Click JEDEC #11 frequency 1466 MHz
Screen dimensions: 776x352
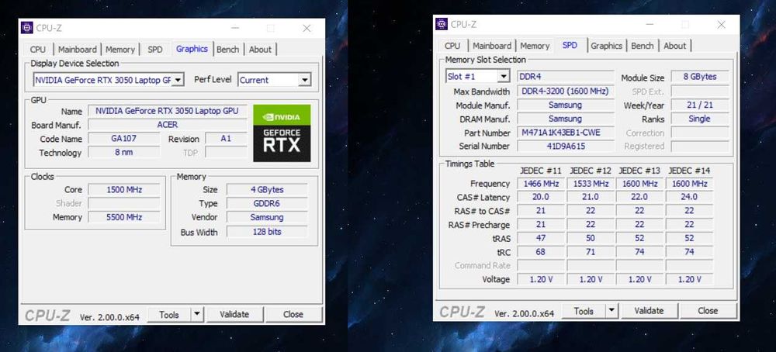(541, 184)
